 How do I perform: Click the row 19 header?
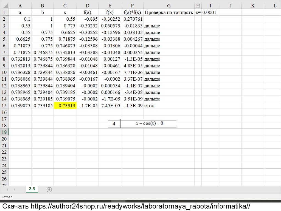click(4, 132)
